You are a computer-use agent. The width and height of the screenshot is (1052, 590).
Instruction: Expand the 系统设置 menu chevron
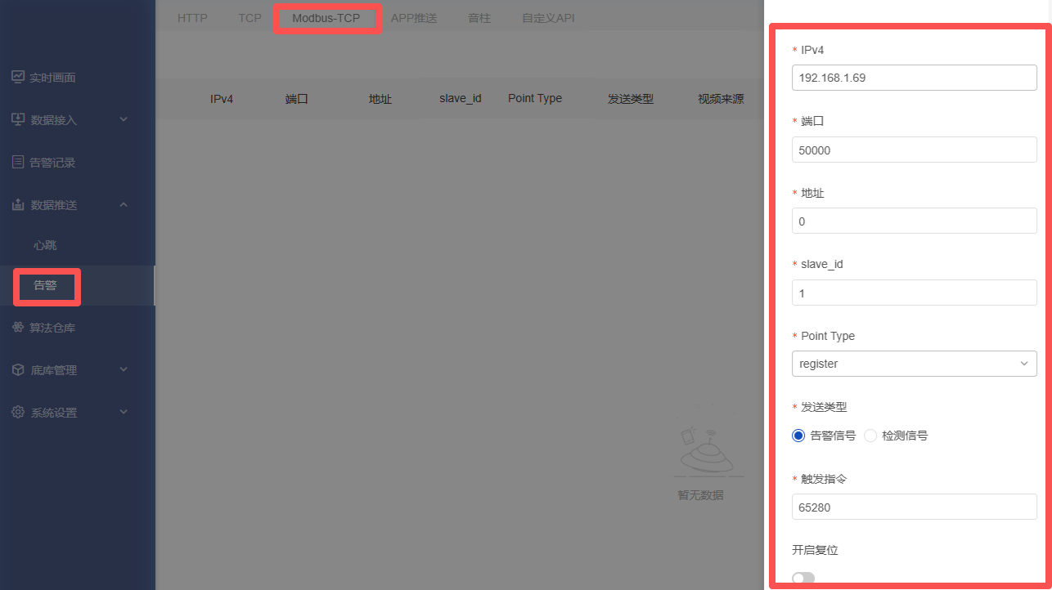coord(124,413)
